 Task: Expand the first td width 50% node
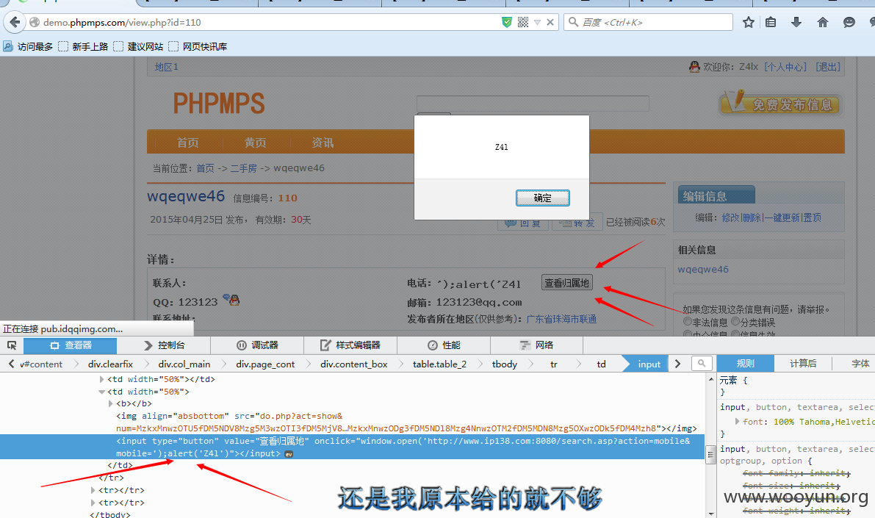[101, 380]
